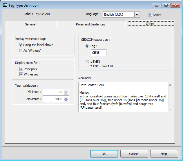
Task: Increase Minimum year with up spinner arrow
Action: tap(66, 91)
